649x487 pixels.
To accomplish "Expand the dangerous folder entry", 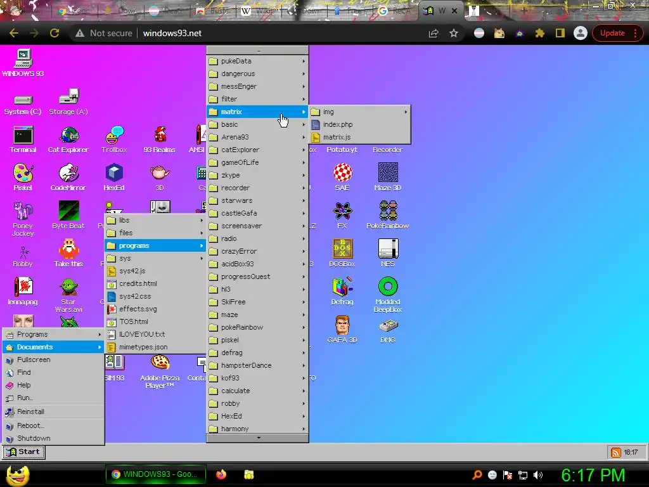I will coord(257,74).
